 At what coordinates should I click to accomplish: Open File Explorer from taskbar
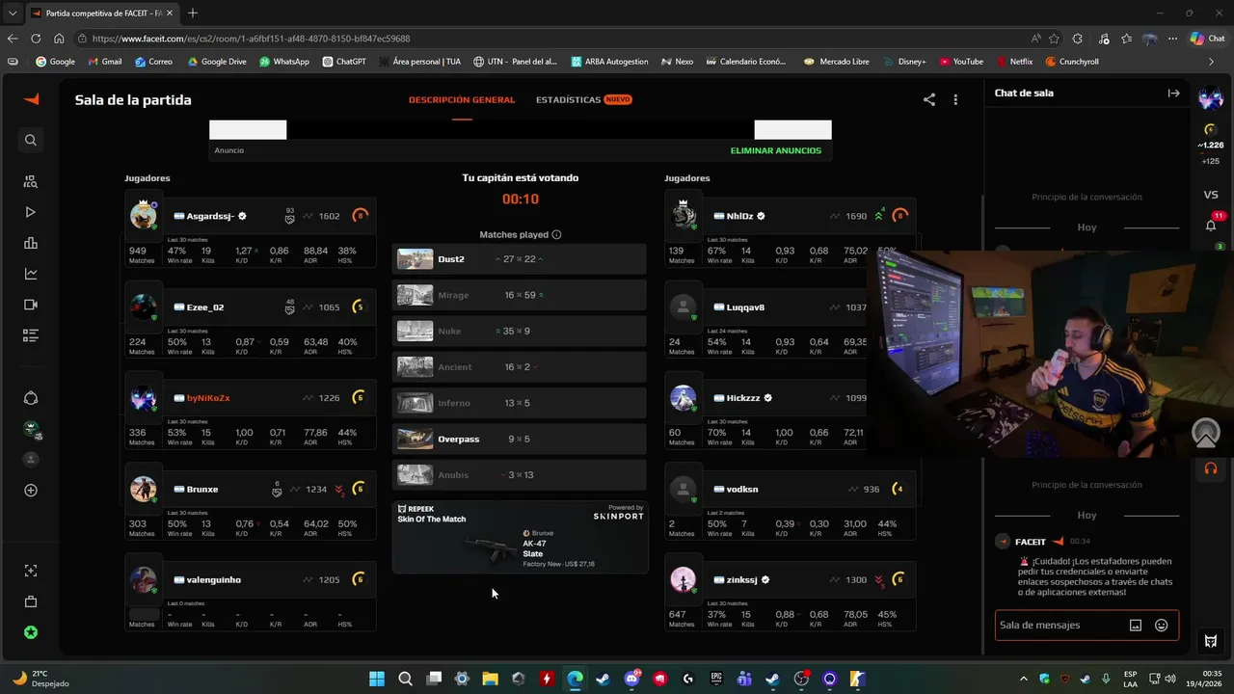point(490,679)
